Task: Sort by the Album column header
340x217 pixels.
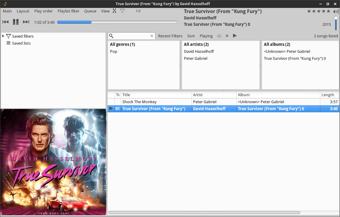Action: [278, 95]
